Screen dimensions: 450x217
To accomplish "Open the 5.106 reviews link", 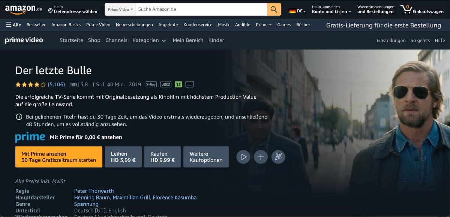I will point(56,84).
